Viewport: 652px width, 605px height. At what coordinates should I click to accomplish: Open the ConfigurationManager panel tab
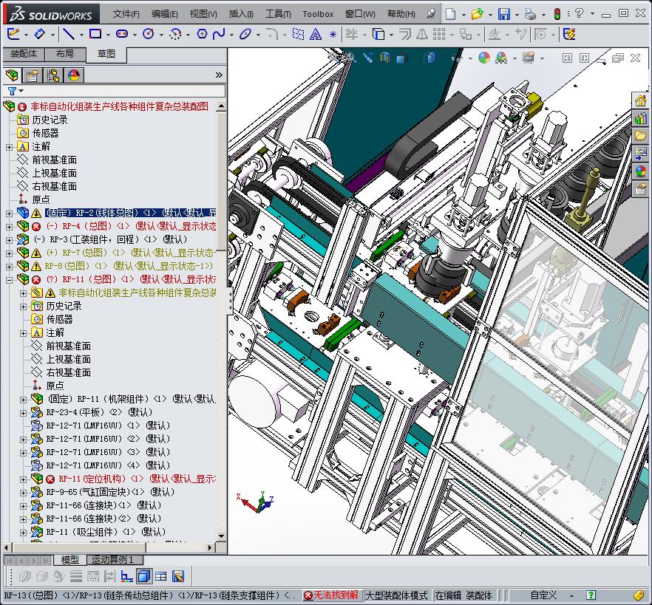point(53,75)
